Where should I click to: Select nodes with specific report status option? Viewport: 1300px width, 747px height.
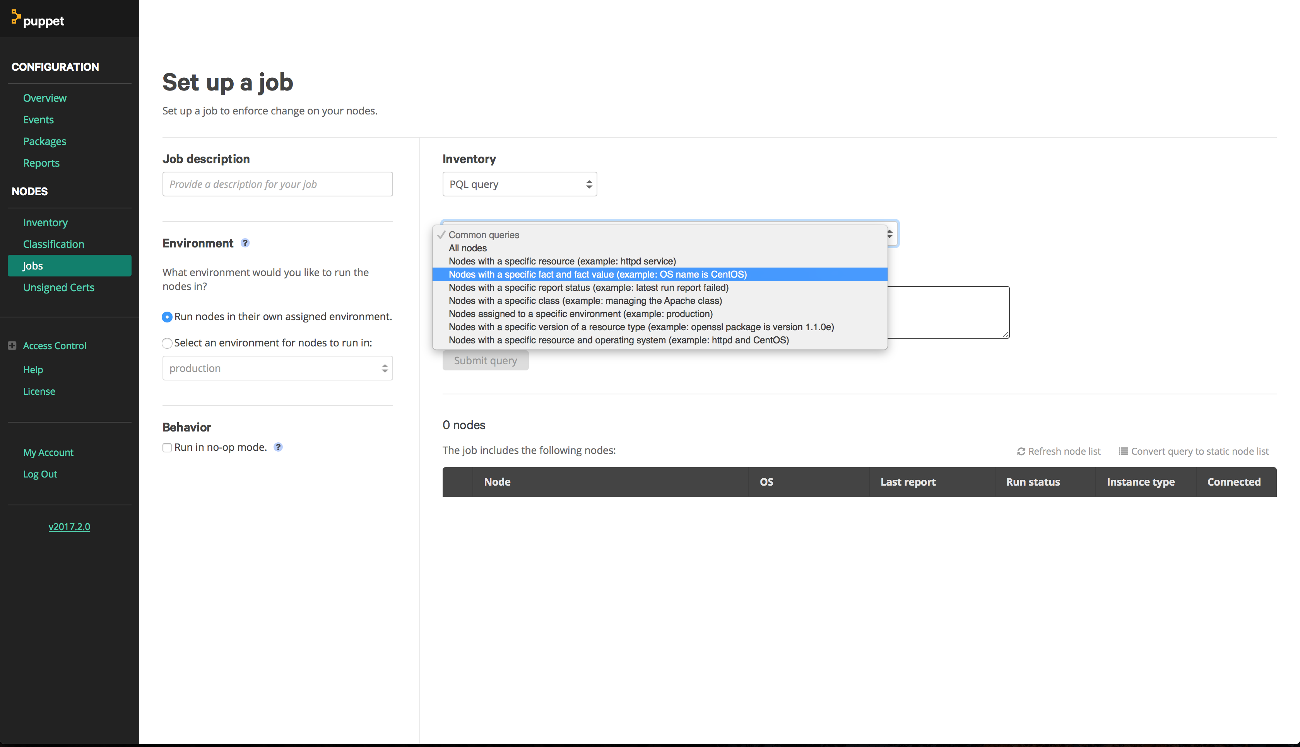[588, 287]
